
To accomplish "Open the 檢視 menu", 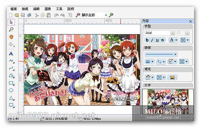I will (x=25, y=9).
